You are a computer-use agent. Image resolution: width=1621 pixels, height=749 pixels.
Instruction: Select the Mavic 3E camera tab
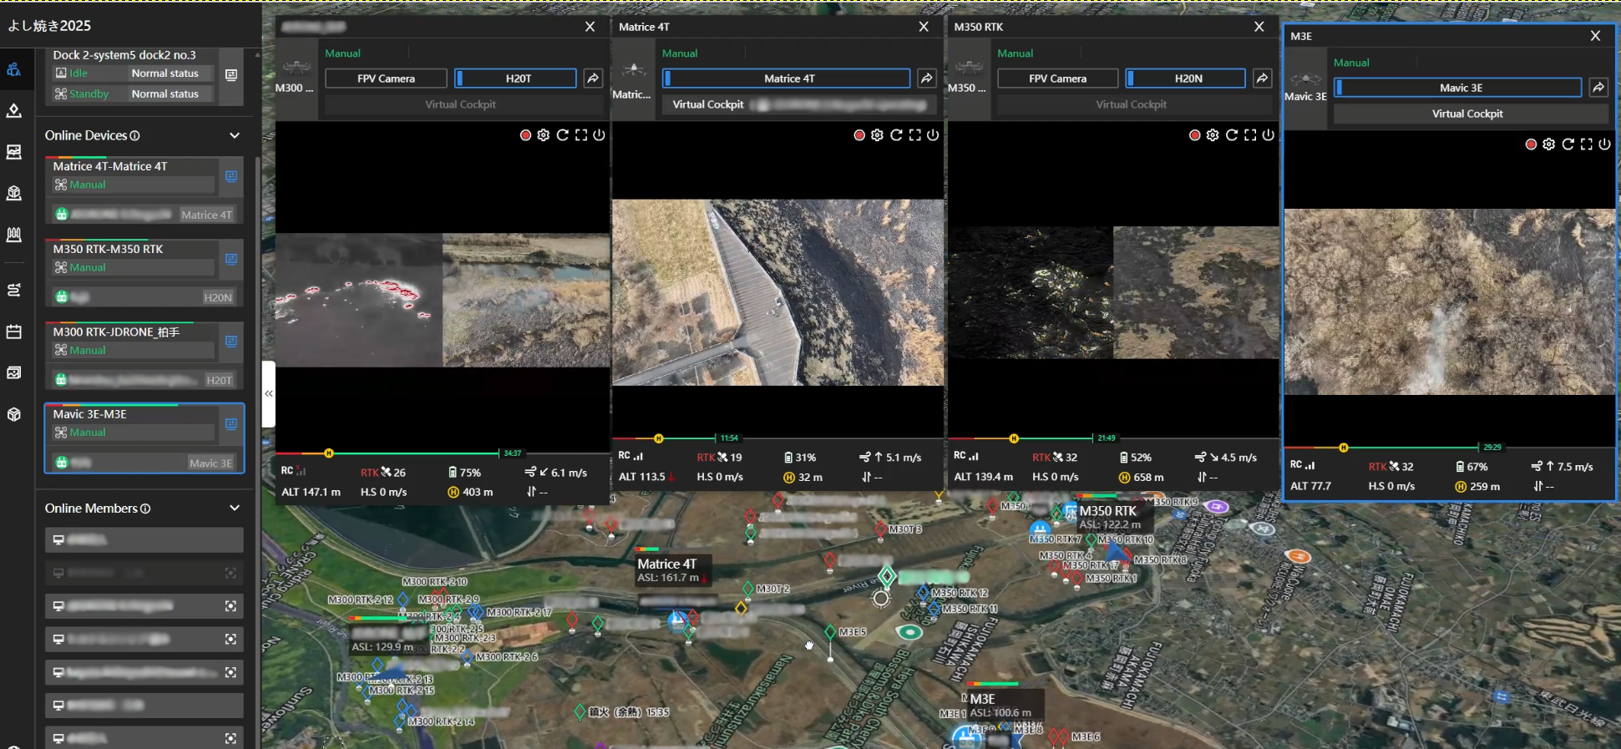click(1458, 88)
